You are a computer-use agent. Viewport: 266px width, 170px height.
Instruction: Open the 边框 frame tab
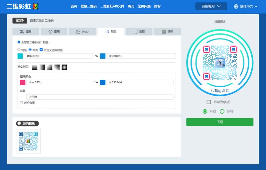139,32
